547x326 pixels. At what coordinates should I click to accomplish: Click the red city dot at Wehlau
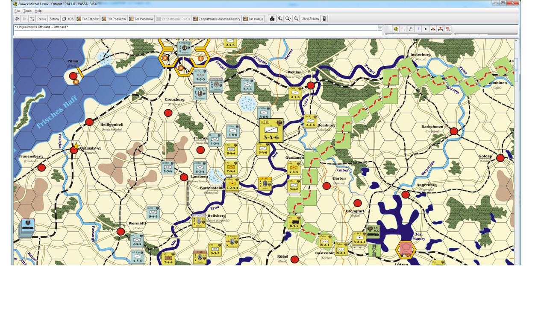(311, 85)
